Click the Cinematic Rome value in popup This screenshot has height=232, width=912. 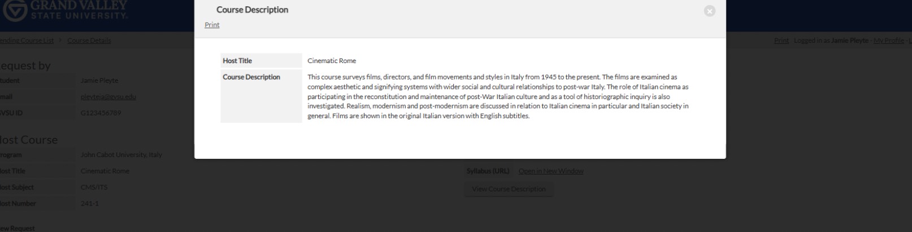point(332,61)
